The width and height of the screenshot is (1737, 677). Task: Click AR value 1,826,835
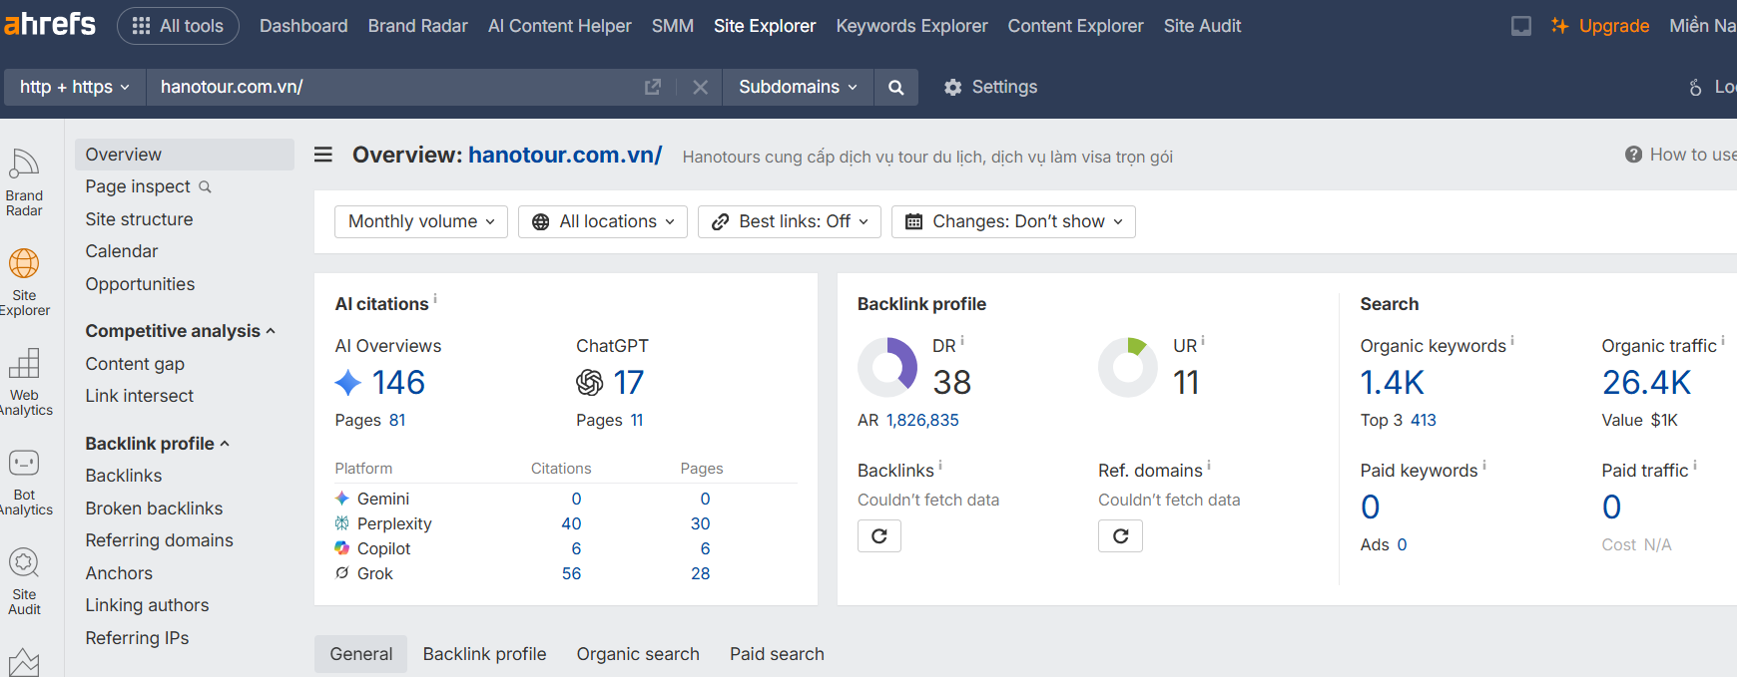click(922, 421)
